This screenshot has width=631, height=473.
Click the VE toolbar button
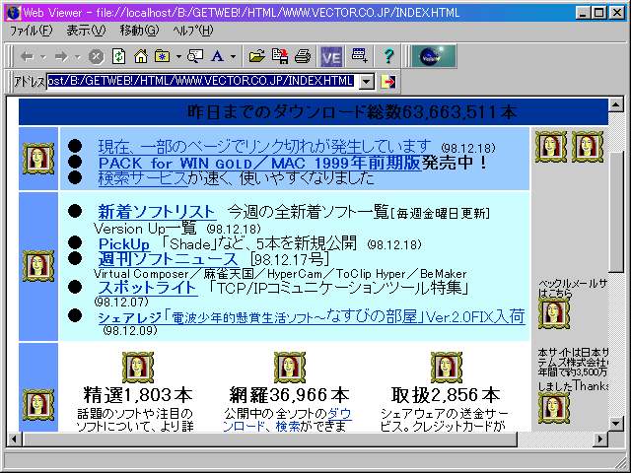coord(331,56)
